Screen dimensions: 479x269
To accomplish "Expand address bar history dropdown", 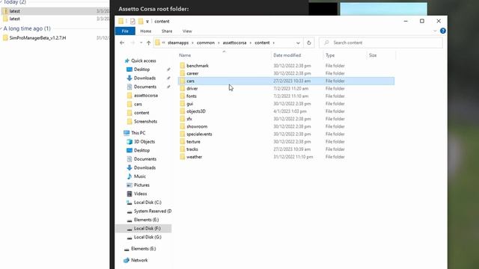I will coord(298,43).
